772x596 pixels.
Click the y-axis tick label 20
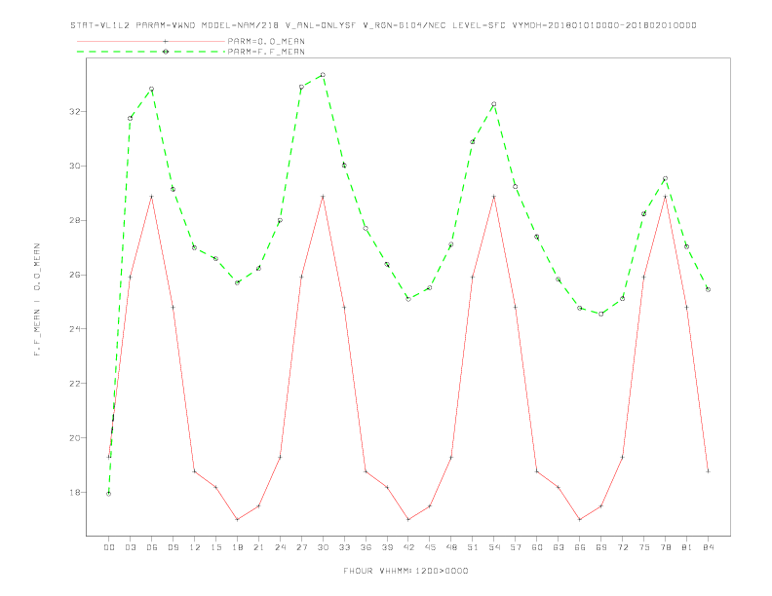(x=75, y=437)
